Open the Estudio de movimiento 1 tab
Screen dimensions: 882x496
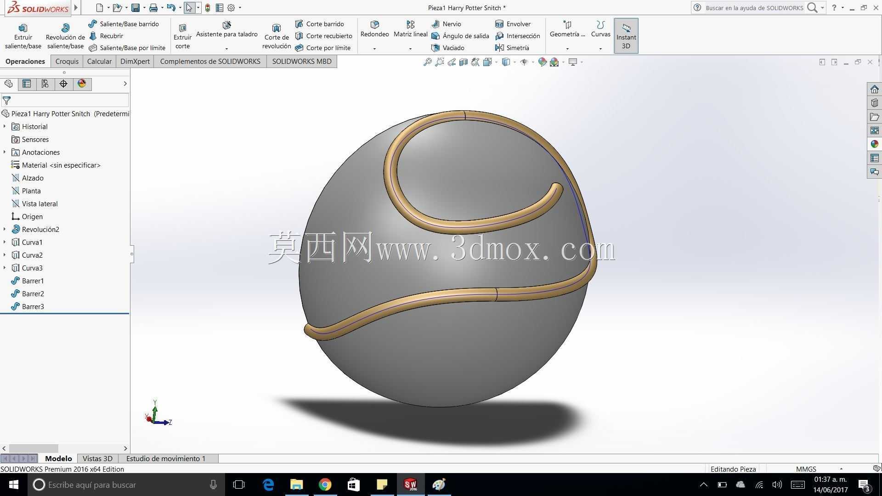166,458
